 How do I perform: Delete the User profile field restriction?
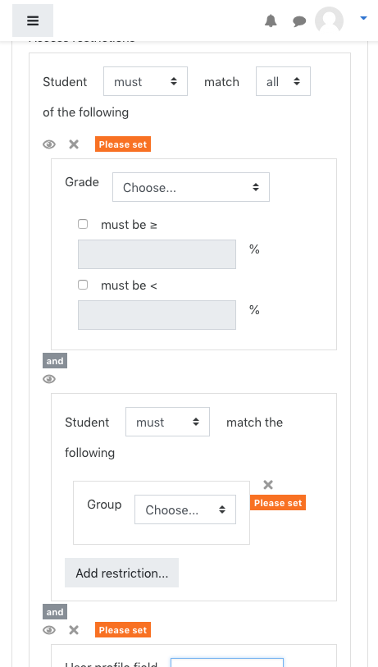click(x=74, y=630)
